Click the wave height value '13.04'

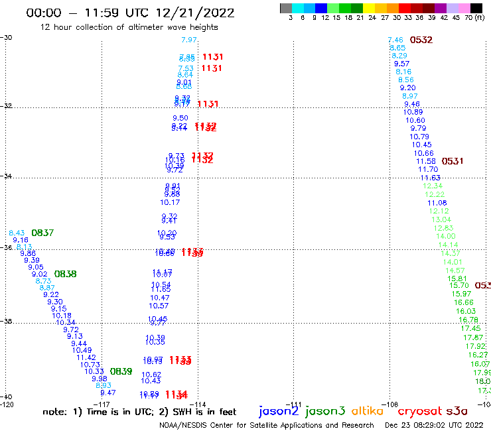tap(441, 219)
